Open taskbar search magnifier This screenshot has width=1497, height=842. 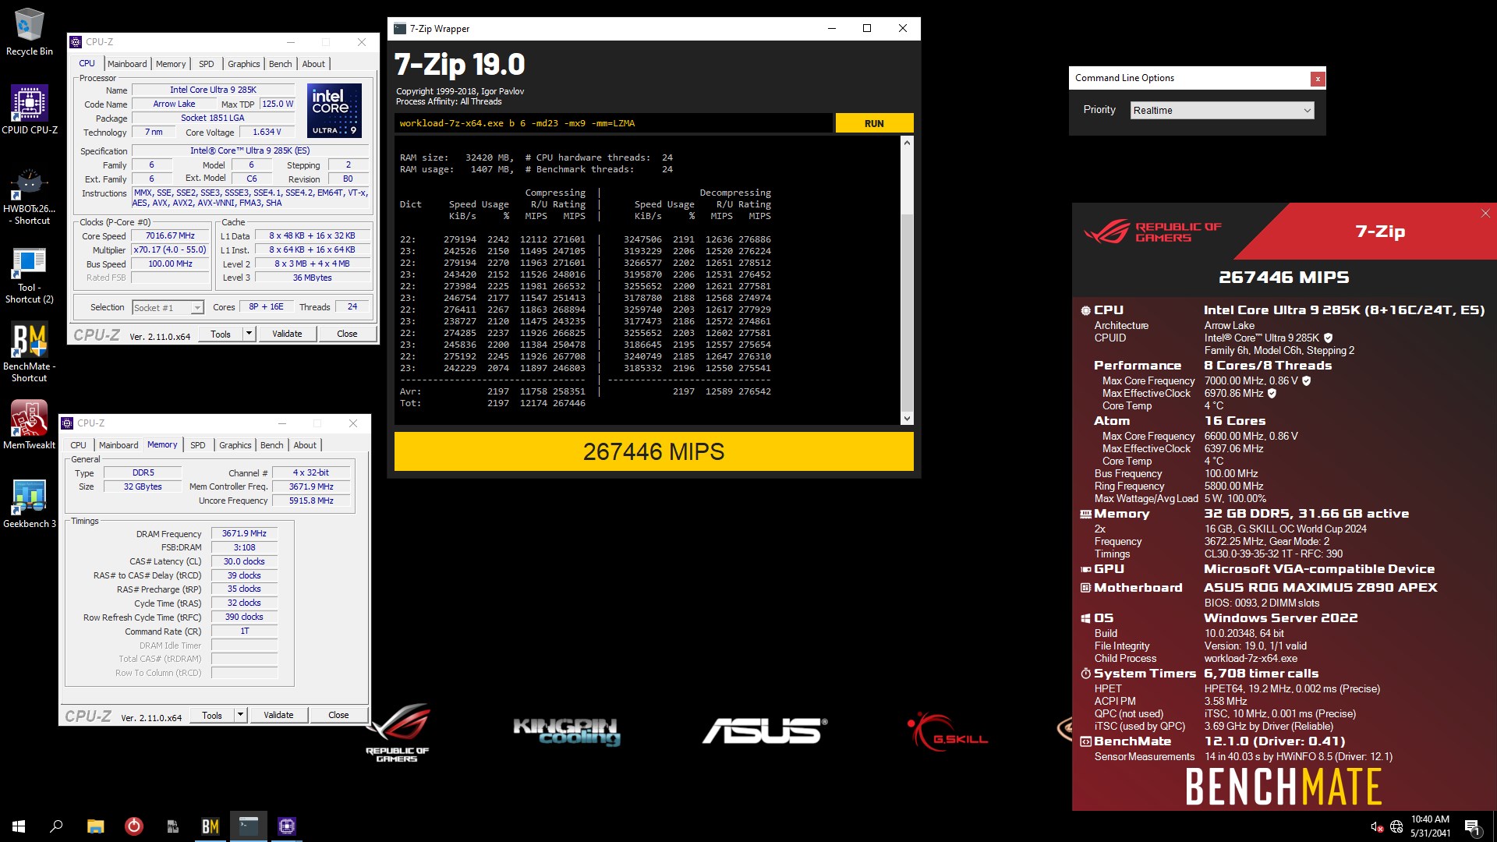(x=56, y=826)
